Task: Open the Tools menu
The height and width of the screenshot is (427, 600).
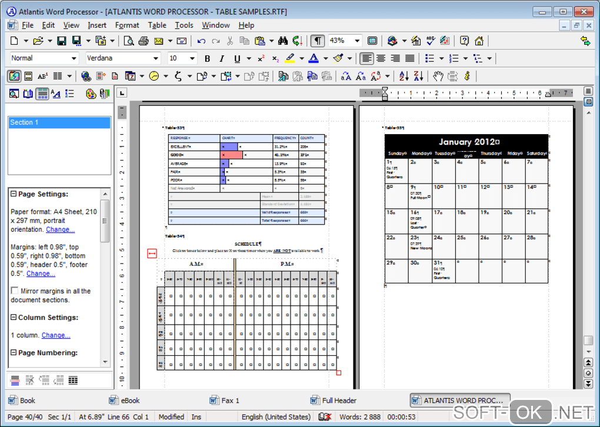Action: 184,25
